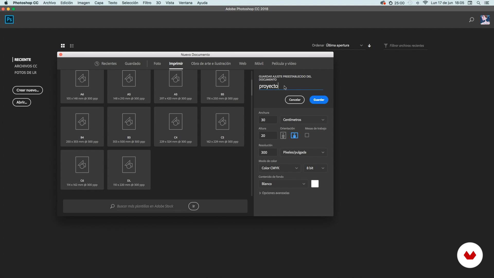Image resolution: width=494 pixels, height=278 pixels.
Task: Click the Creative Cloud menu bar icon
Action: [x=383, y=3]
